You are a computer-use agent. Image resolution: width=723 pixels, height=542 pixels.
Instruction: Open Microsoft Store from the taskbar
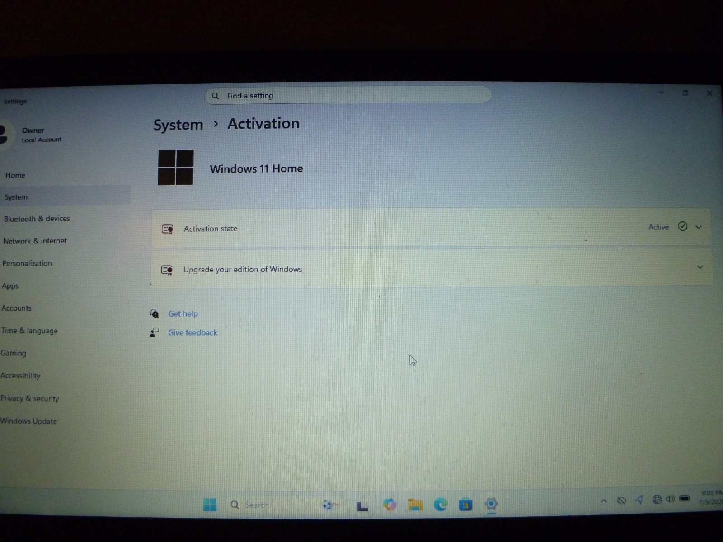tap(466, 504)
